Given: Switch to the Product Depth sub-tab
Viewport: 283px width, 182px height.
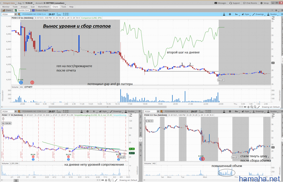Looking at the screenshot, I should click(x=40, y=11).
